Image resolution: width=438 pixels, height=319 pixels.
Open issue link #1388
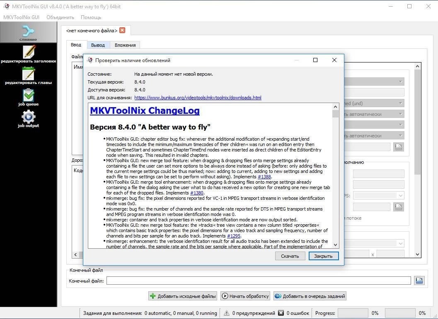pyautogui.click(x=264, y=177)
